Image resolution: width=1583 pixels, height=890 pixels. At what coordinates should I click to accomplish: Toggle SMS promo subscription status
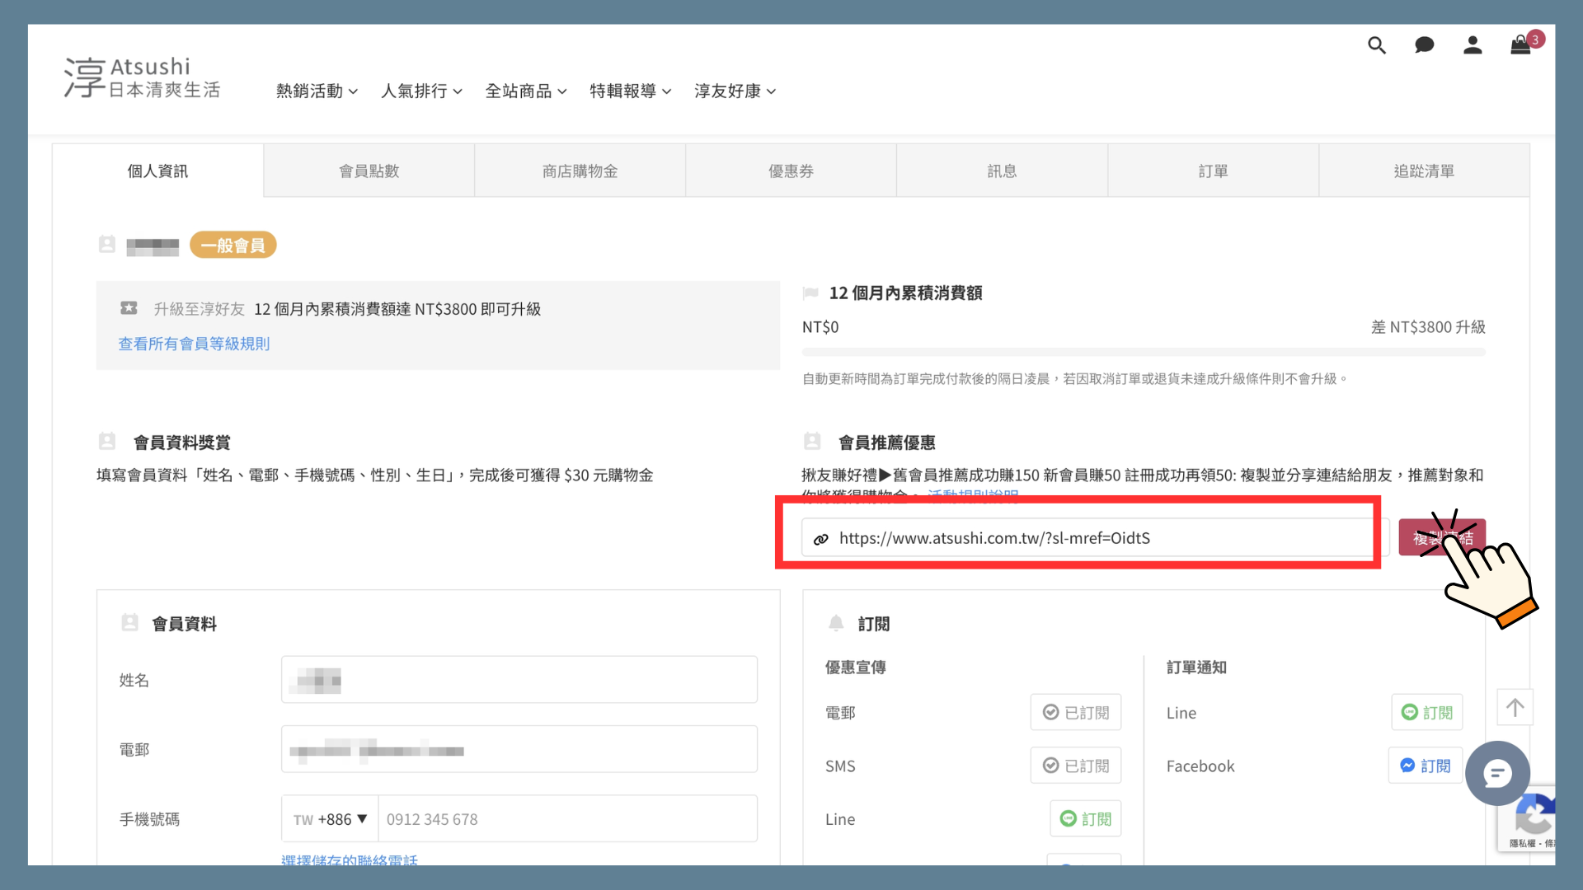pyautogui.click(x=1075, y=766)
